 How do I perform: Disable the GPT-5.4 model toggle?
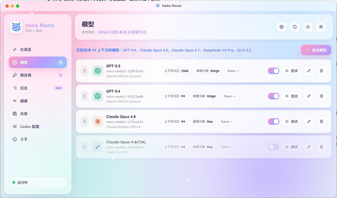[x=274, y=96]
